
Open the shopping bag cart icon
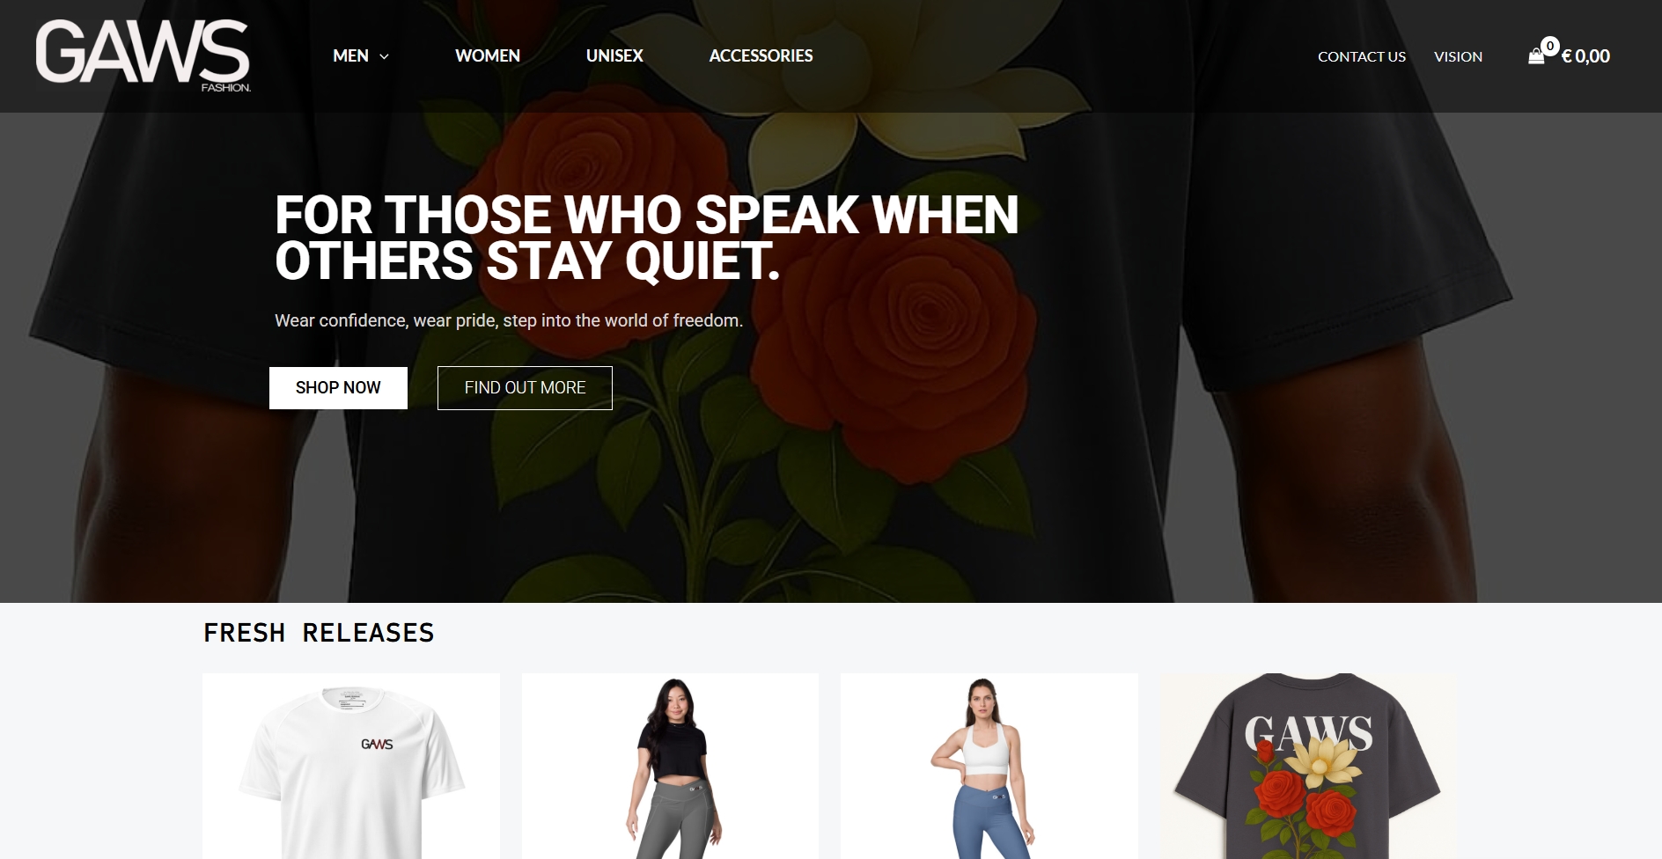pos(1536,56)
